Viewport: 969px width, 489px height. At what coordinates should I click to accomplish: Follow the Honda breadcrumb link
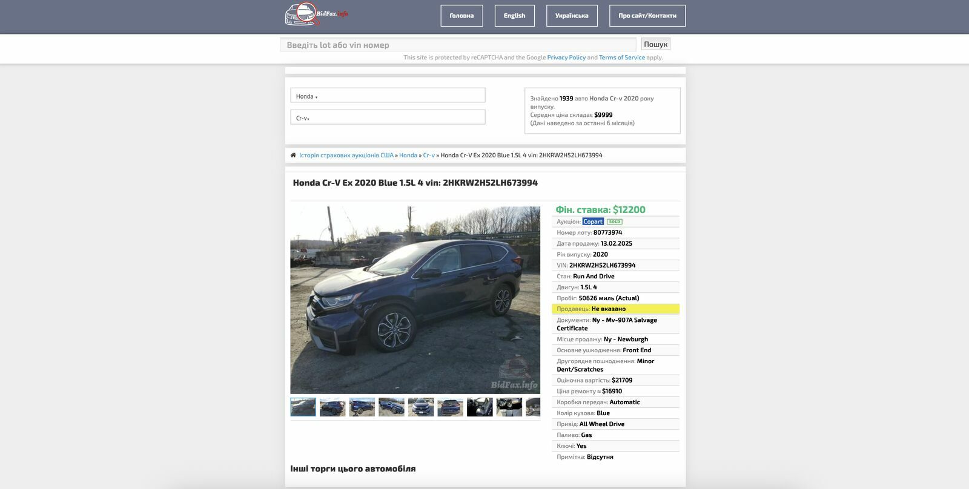[x=408, y=156]
